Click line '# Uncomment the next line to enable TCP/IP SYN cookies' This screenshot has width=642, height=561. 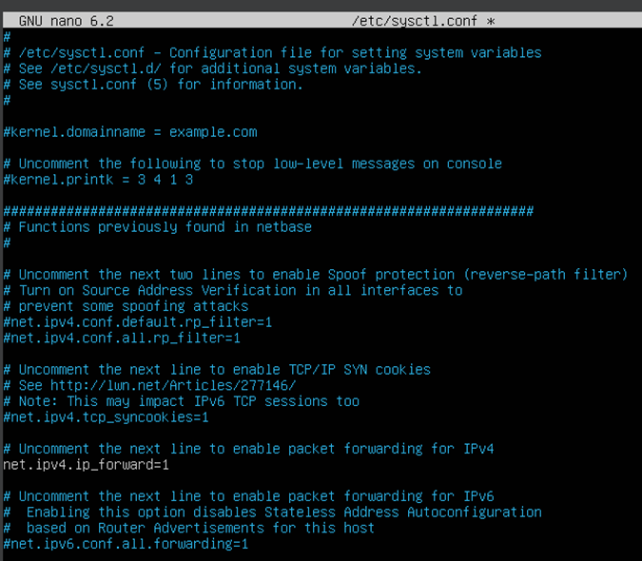tap(217, 370)
